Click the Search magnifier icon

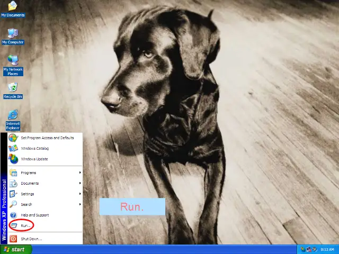(x=13, y=204)
